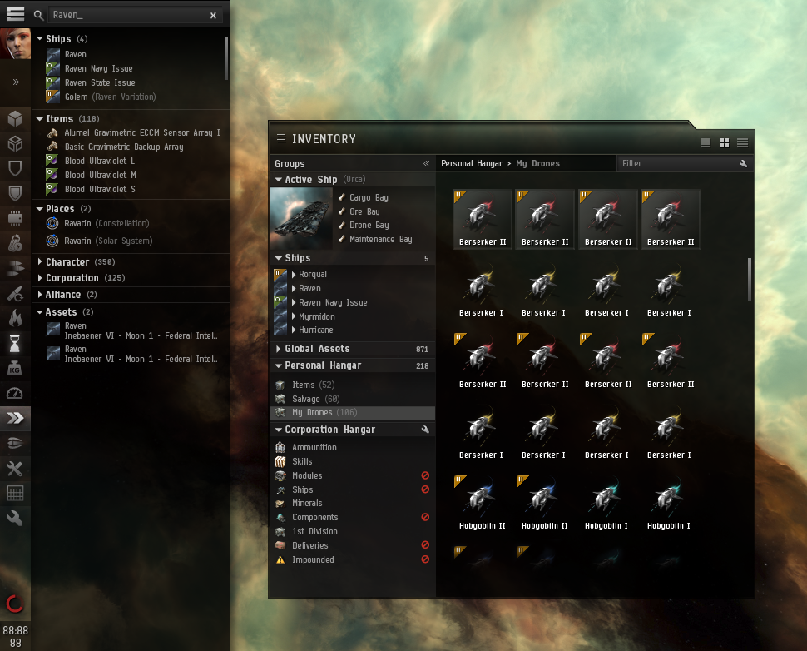
Task: Clear the Raven search text
Action: pyautogui.click(x=213, y=16)
